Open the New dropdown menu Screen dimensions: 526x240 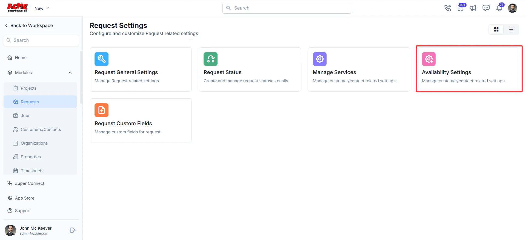coord(42,8)
